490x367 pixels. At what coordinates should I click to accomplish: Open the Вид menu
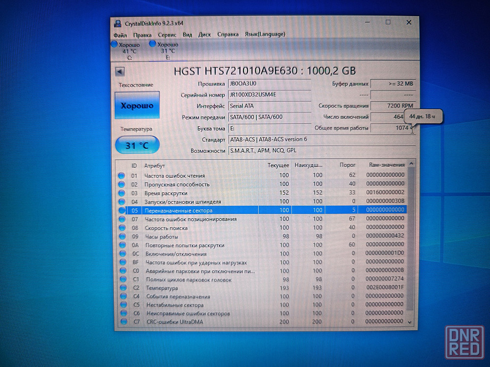tap(187, 35)
